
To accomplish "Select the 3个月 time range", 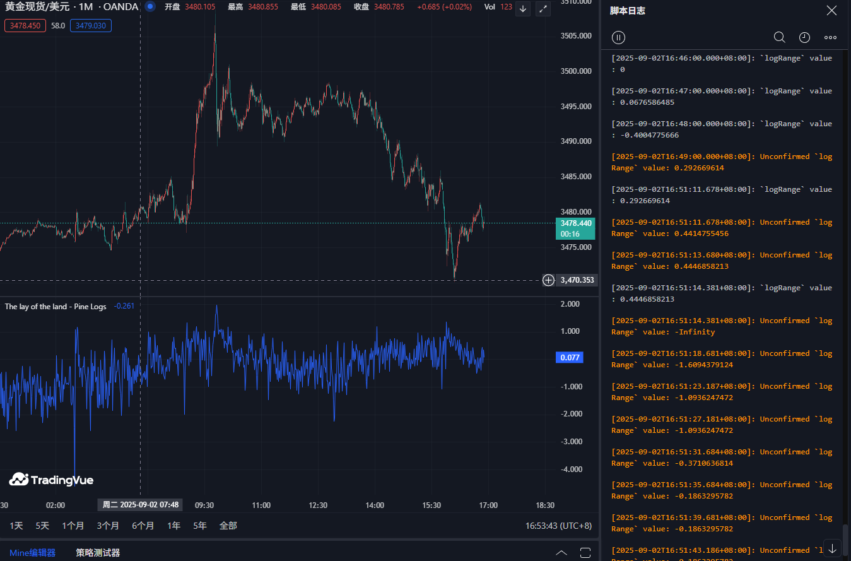I will tap(108, 526).
